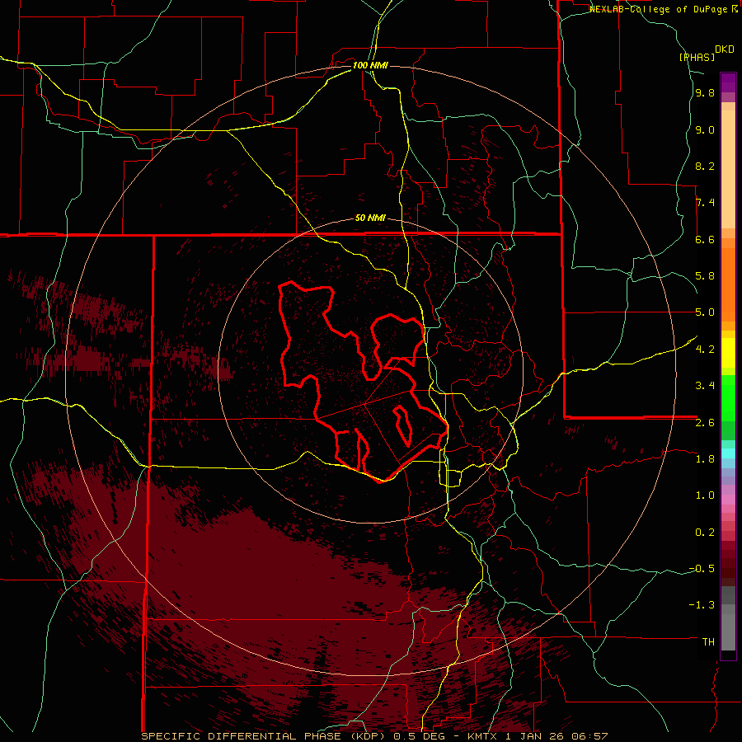Click the "100 NMI" range ring label

(370, 65)
